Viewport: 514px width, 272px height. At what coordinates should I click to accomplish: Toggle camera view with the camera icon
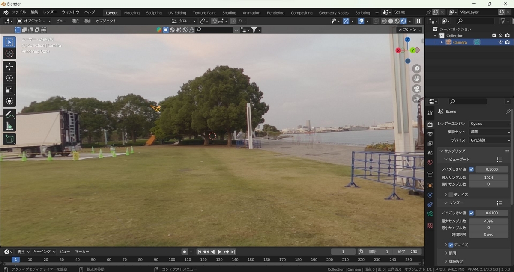[x=417, y=89]
